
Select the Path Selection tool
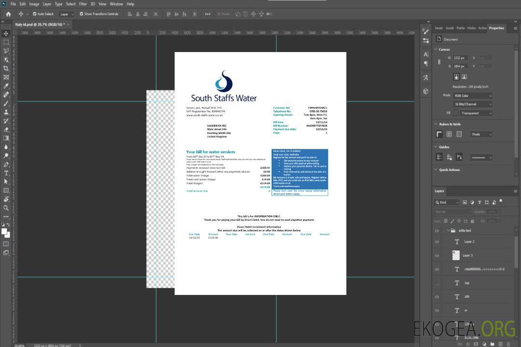pos(6,182)
